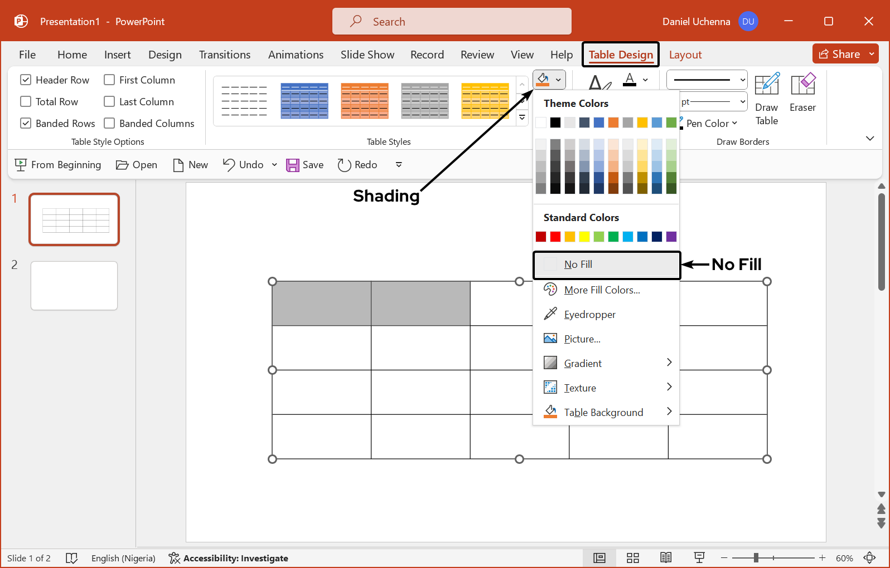Uncheck the Header Row checkbox
Viewport: 890px width, 568px height.
pyautogui.click(x=26, y=80)
